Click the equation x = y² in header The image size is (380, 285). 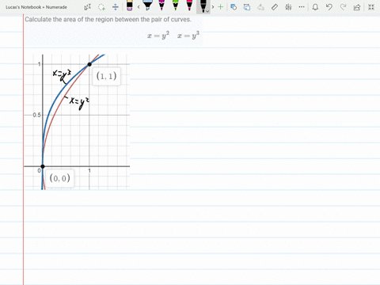point(158,36)
